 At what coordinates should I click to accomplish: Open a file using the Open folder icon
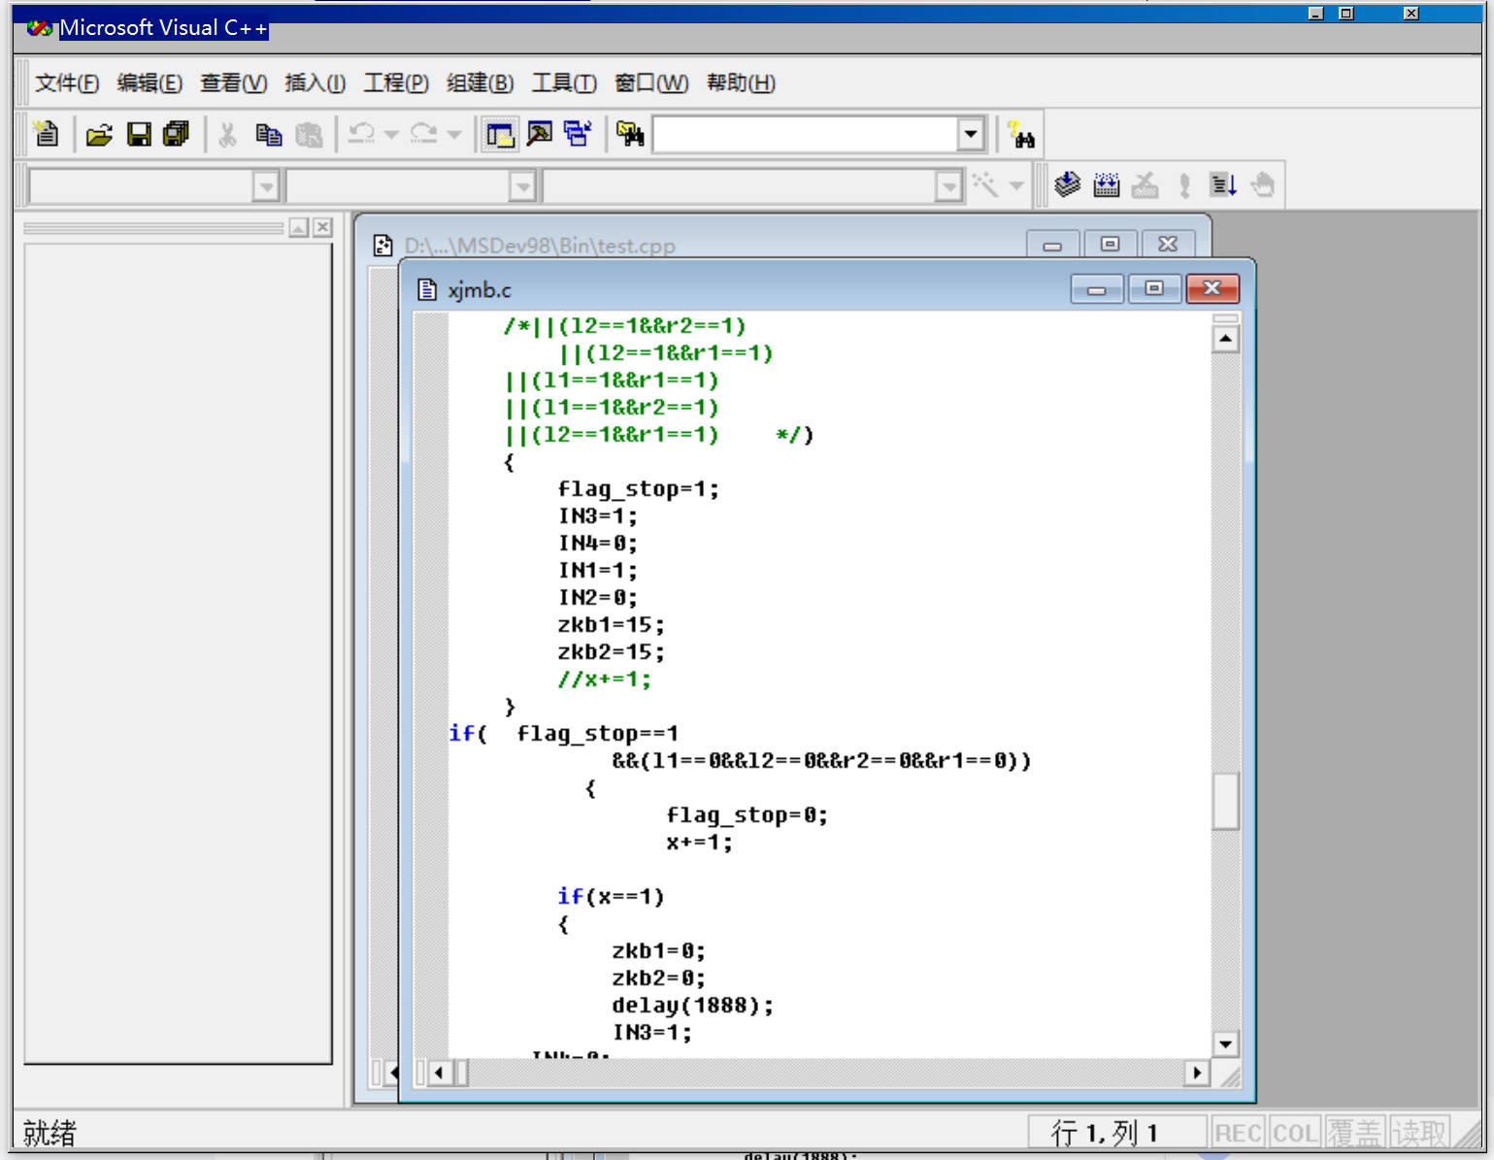click(x=98, y=133)
